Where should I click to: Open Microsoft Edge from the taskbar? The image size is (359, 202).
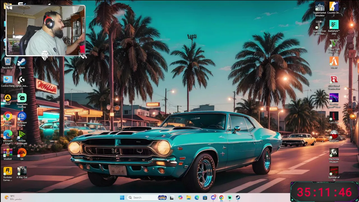(x=197, y=198)
